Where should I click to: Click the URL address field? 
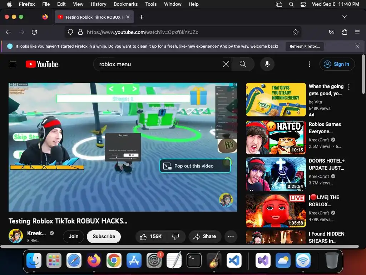pyautogui.click(x=183, y=32)
